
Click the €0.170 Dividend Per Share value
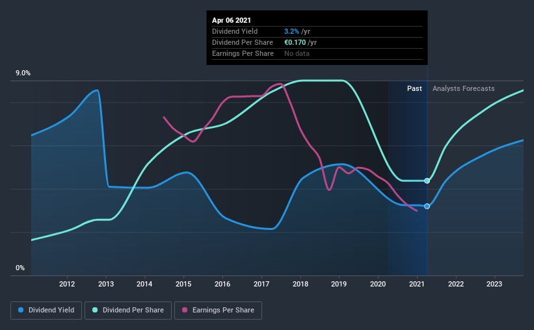(295, 42)
